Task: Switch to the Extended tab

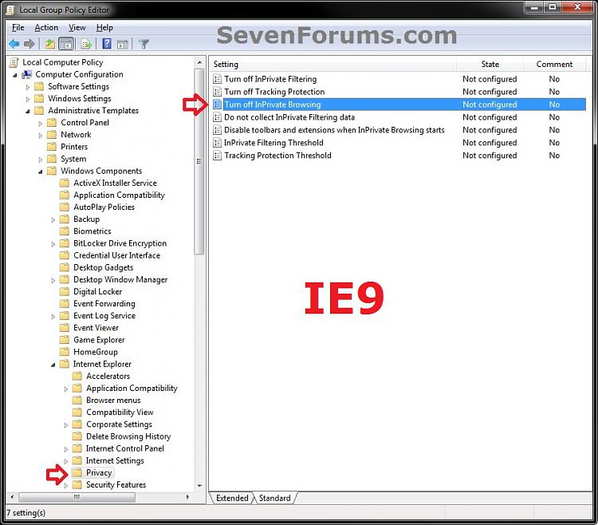Action: coord(232,498)
